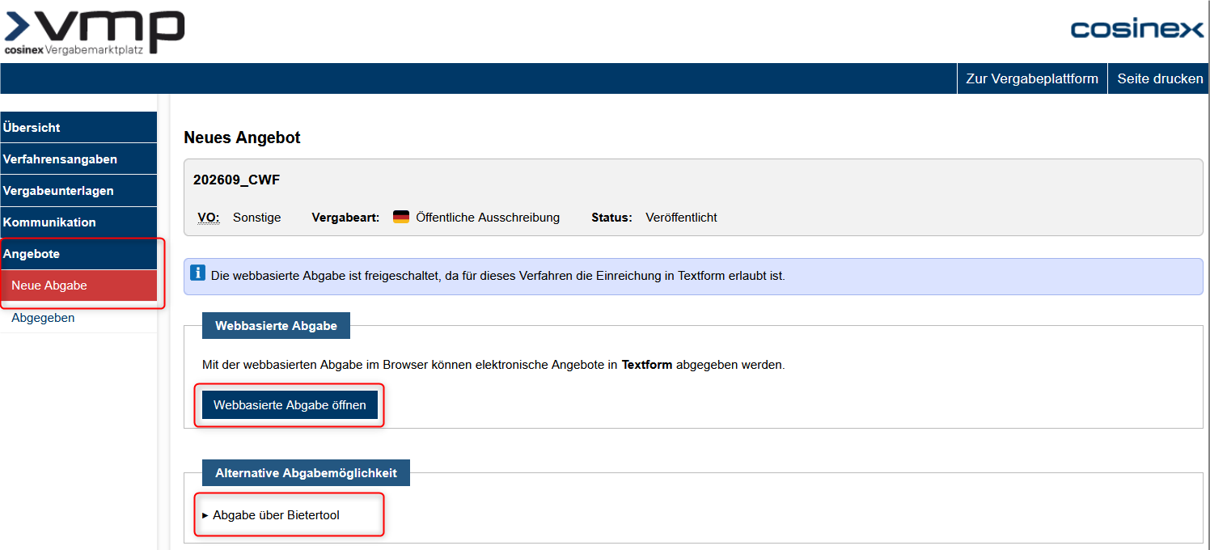Click the Neues Angebot heading

pos(242,137)
